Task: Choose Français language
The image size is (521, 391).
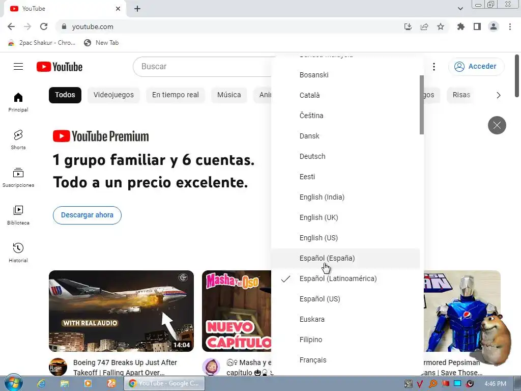Action: pyautogui.click(x=345, y=360)
